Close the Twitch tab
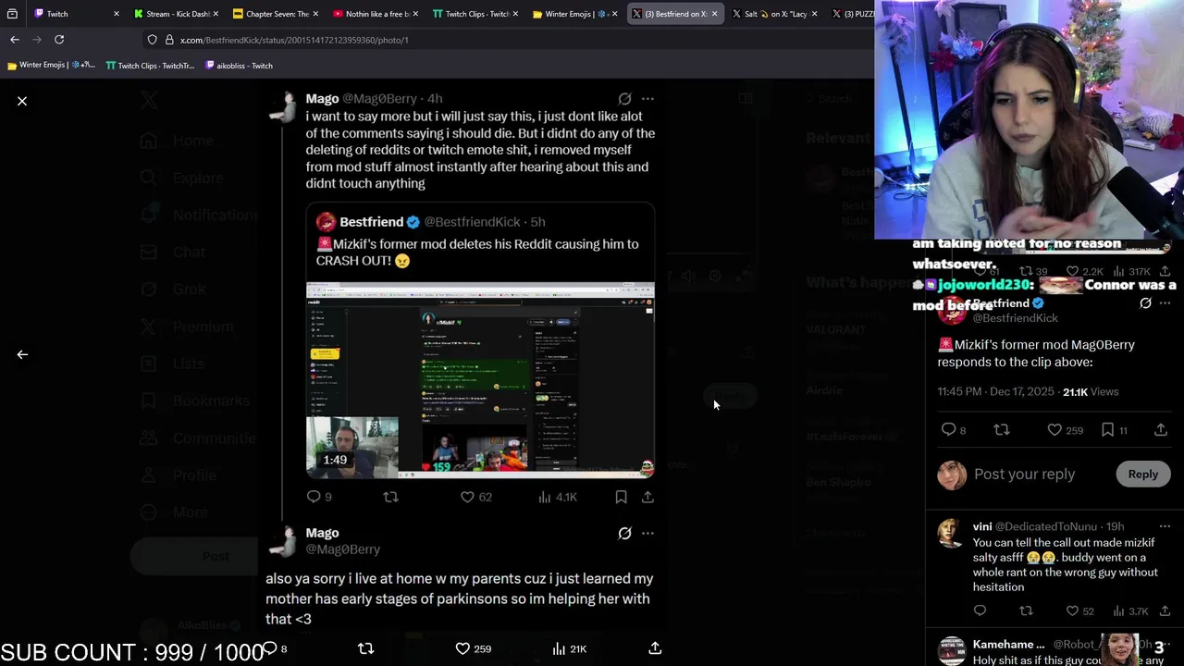Image resolution: width=1184 pixels, height=666 pixels. coord(116,14)
